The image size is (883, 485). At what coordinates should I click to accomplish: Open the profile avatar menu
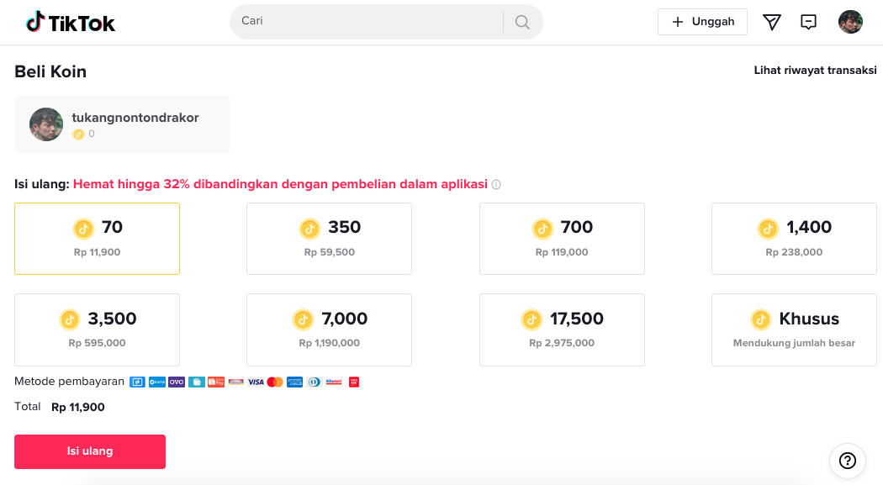[850, 22]
